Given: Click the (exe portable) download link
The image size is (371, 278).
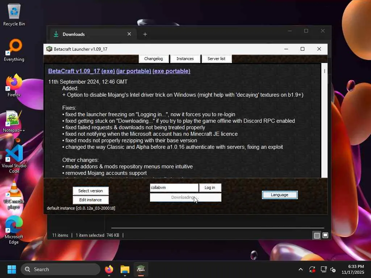Looking at the screenshot, I should [x=171, y=71].
